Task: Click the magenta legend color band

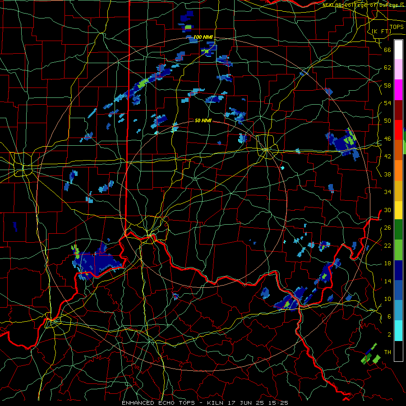Action: (x=398, y=90)
